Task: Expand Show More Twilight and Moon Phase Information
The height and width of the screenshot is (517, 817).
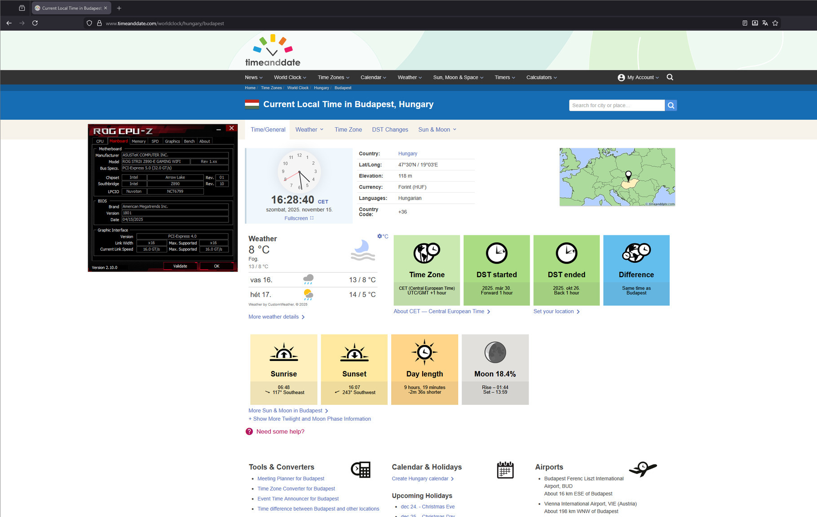Action: coord(309,419)
